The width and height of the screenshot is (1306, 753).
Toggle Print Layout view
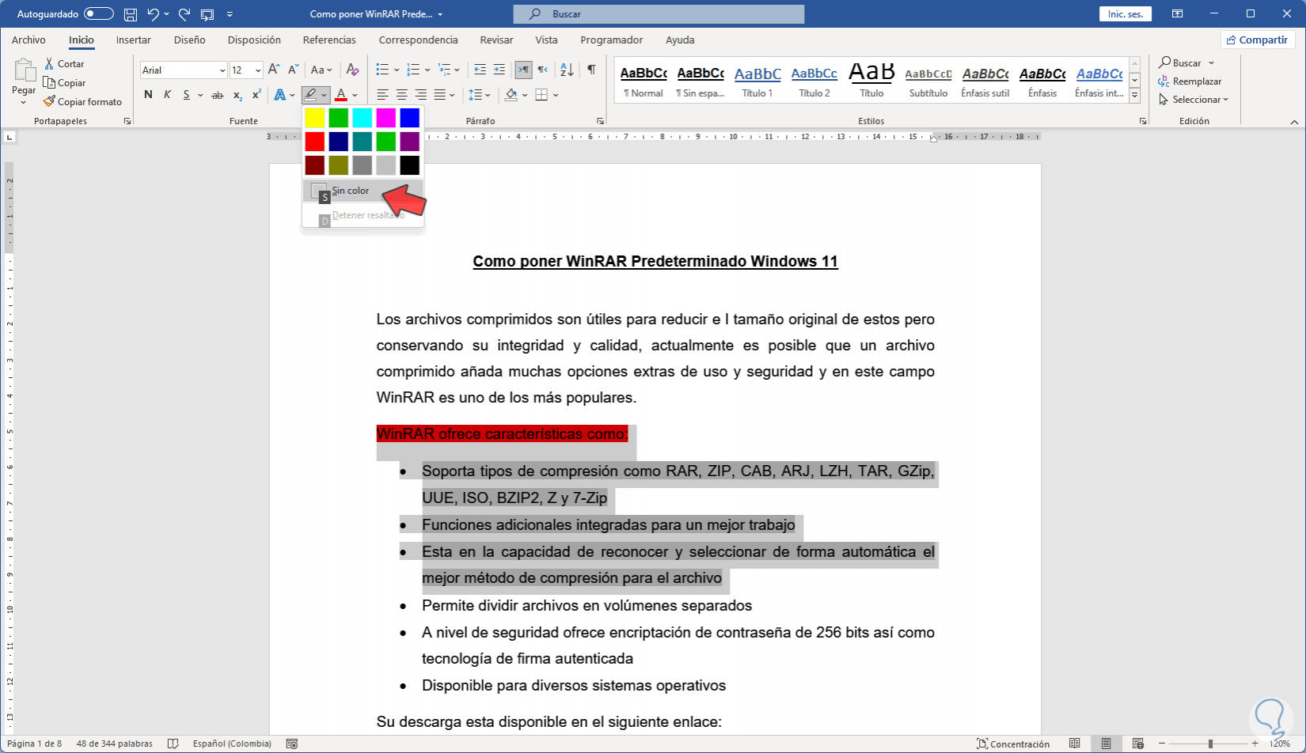coord(1107,744)
